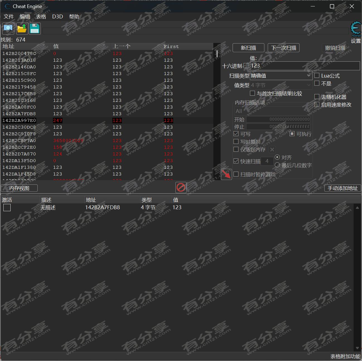
Task: Click the scan progress bar
Action: 196,31
